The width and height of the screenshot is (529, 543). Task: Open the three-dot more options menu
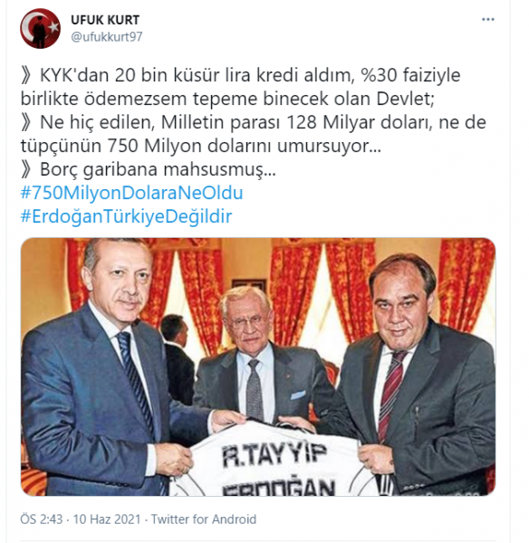tap(487, 20)
